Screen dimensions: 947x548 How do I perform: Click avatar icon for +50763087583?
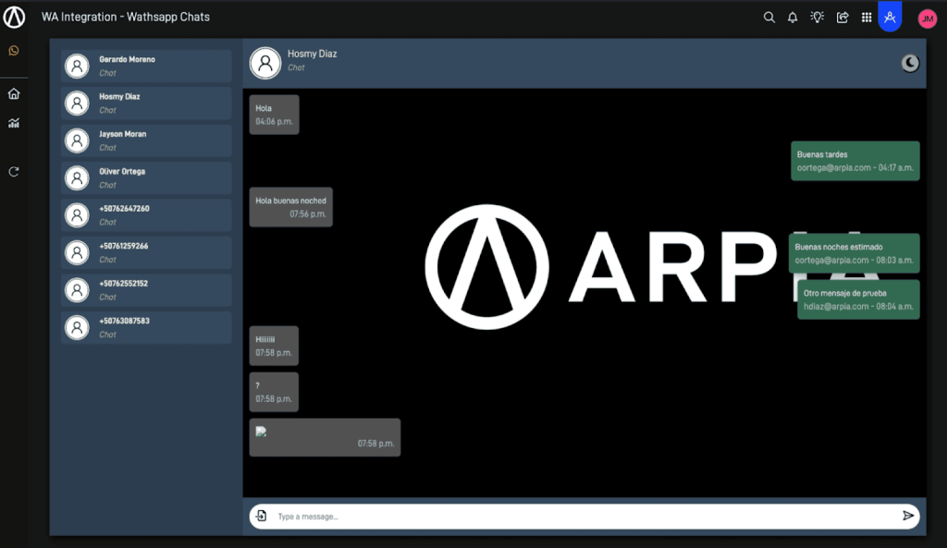[77, 328]
